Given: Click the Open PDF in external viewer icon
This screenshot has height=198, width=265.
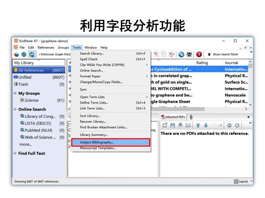Looking at the screenshot, I should pos(165,125).
